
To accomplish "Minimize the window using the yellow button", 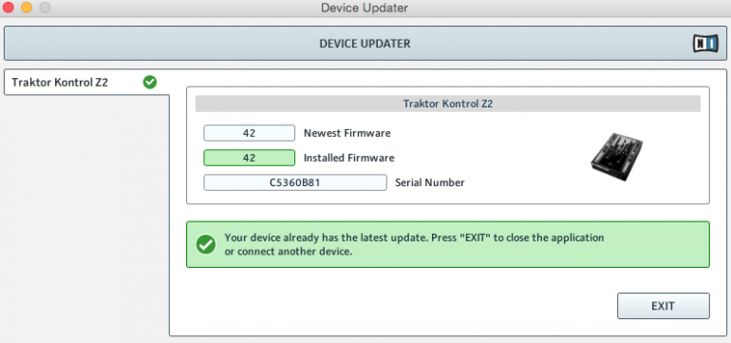I will [27, 8].
